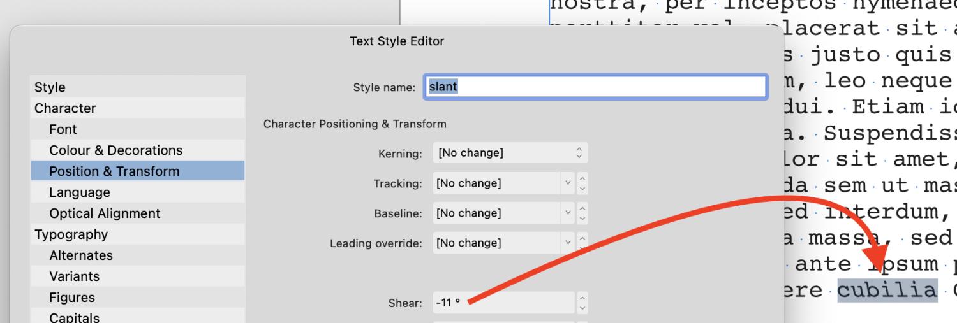Expand the Leading override dropdown arrow

tap(568, 243)
